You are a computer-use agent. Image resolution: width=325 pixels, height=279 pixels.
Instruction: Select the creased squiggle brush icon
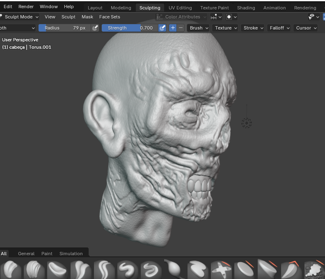[x=151, y=269]
